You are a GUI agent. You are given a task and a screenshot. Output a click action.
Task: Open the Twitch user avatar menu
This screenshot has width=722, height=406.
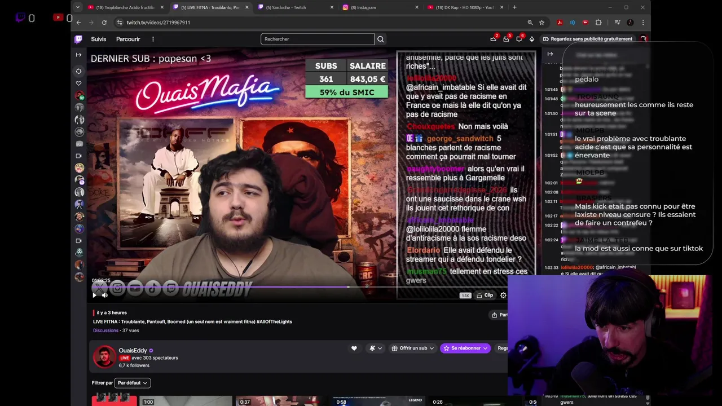tap(643, 39)
